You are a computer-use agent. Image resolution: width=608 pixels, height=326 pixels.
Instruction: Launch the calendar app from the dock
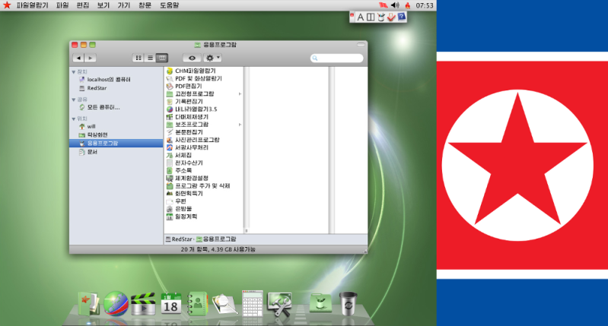pyautogui.click(x=170, y=304)
